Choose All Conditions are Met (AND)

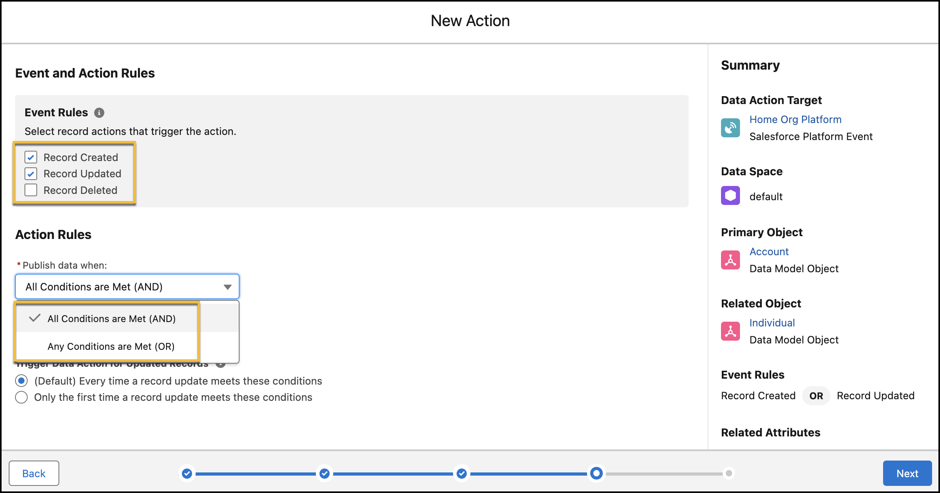(127, 319)
